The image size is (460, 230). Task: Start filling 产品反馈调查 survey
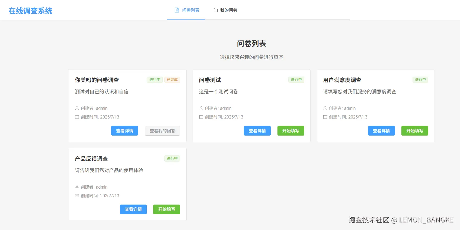(x=167, y=209)
